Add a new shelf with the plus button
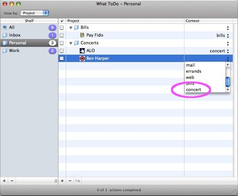The width and height of the screenshot is (238, 196). pos(4,181)
